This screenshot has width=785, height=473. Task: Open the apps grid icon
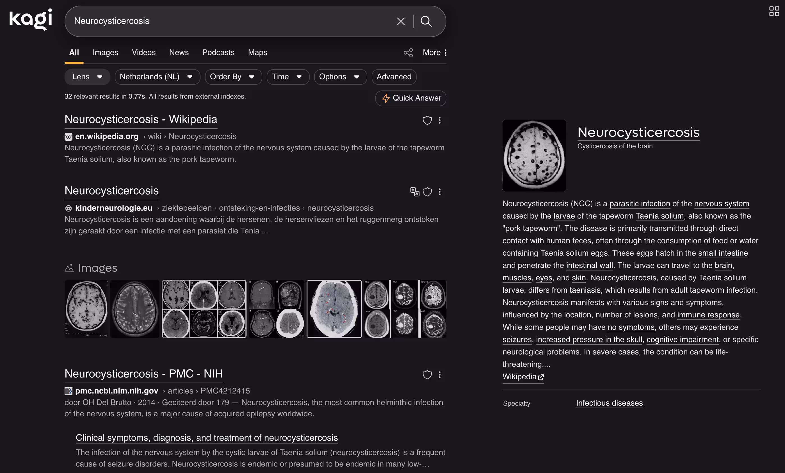pos(774,12)
